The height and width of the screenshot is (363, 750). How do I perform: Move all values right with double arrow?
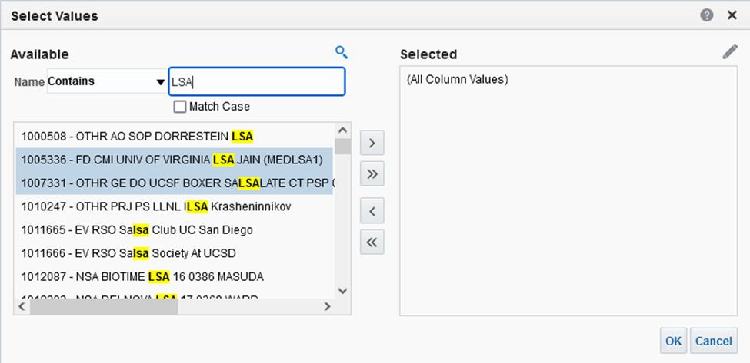[372, 174]
